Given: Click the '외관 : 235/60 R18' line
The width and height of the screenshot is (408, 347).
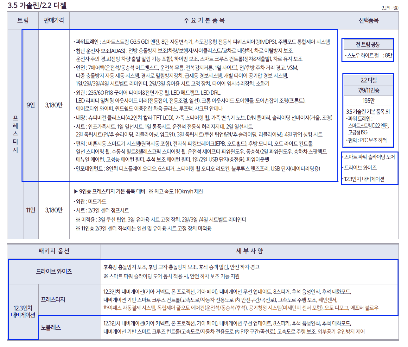Looking at the screenshot, I should tap(147, 93).
